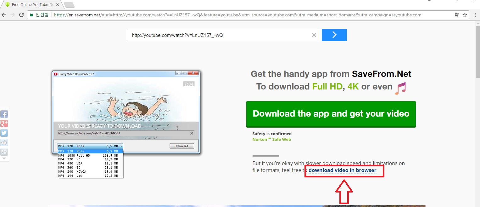
Task: Open a new browser tab
Action: [69, 5]
